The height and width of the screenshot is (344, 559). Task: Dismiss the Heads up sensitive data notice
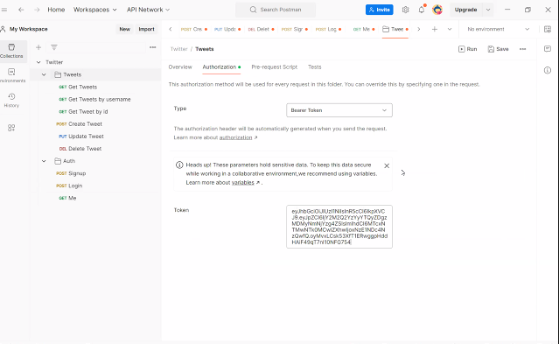(x=387, y=165)
